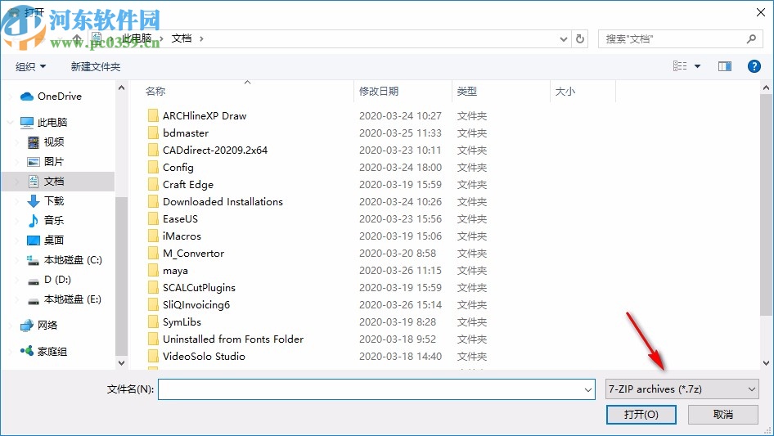Click the file list scrollbar up arrow
The image size is (774, 436).
pos(766,88)
